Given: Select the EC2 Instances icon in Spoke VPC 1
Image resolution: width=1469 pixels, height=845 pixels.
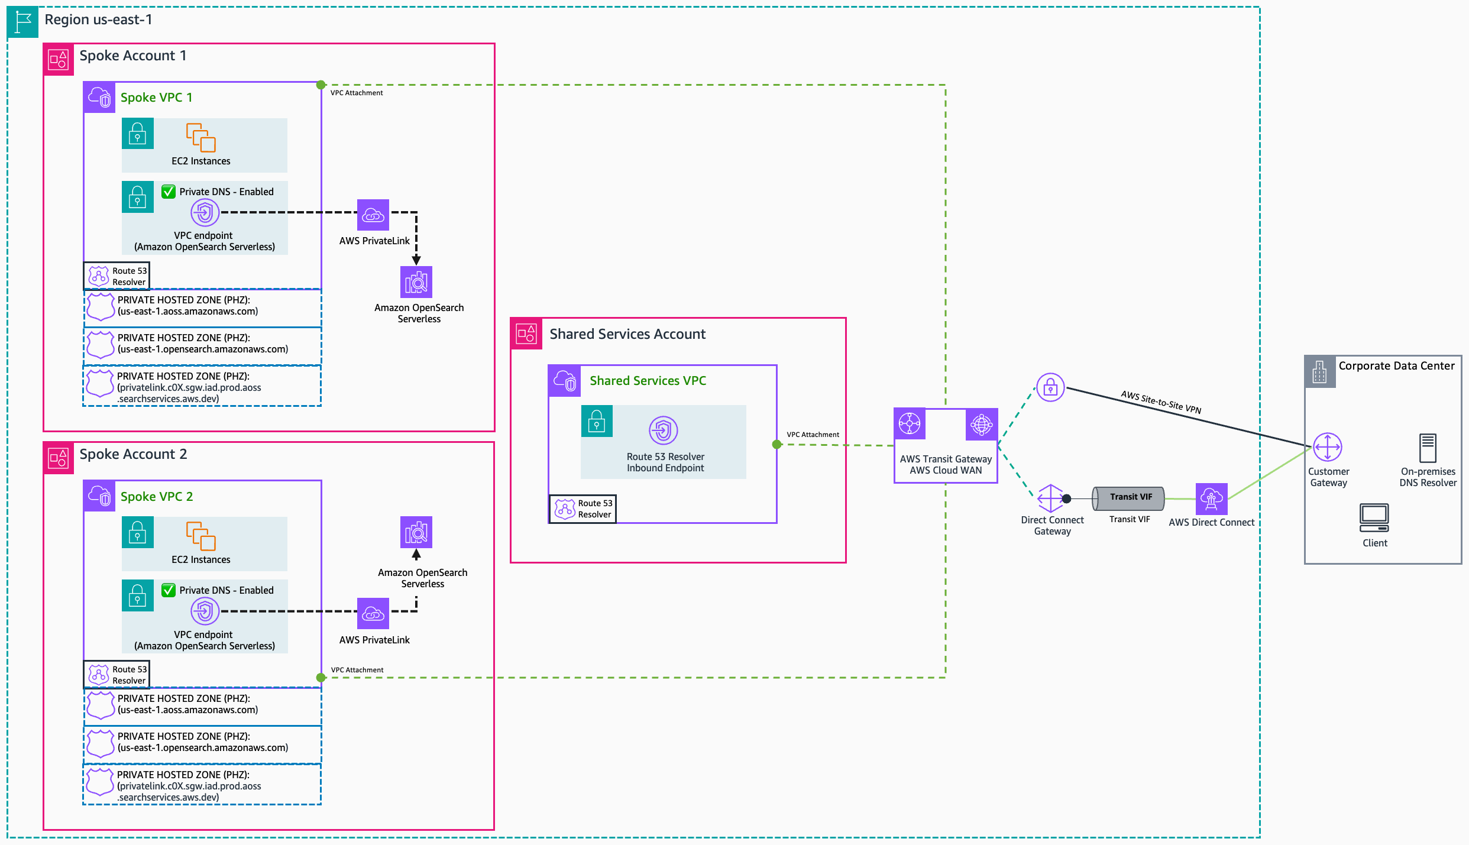Looking at the screenshot, I should tap(200, 137).
